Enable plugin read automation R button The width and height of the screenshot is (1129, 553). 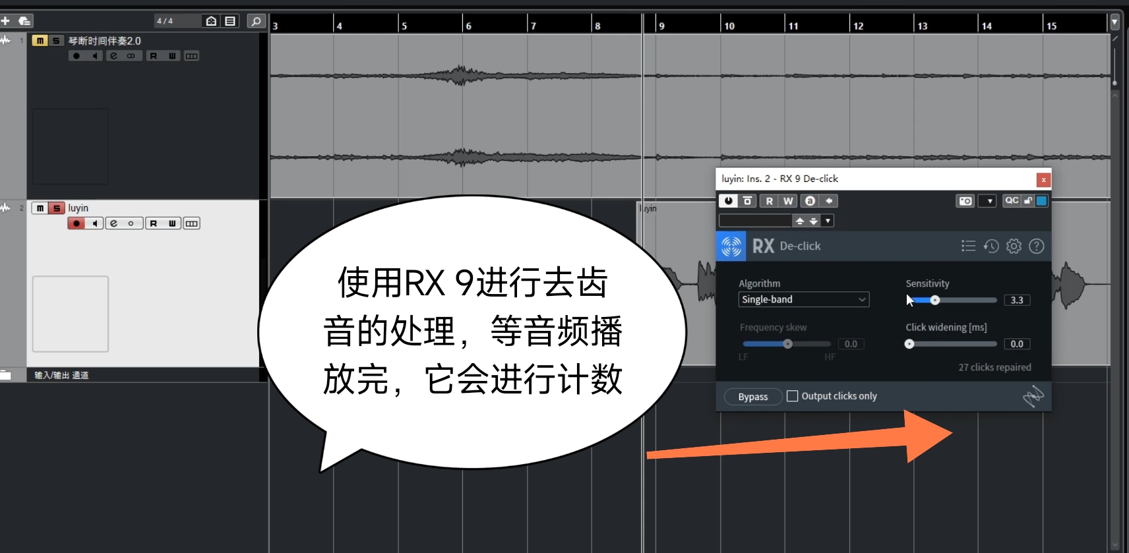click(769, 201)
